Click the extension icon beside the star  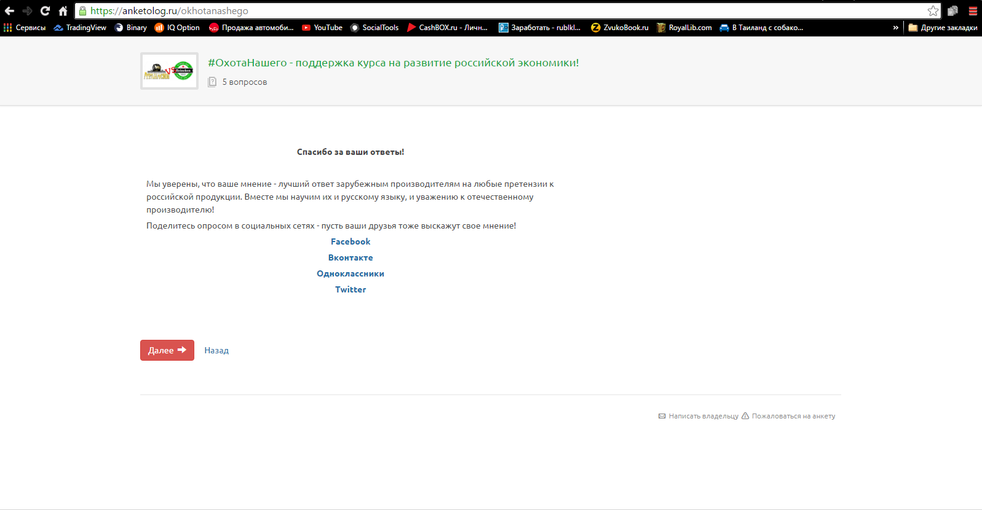coord(952,11)
